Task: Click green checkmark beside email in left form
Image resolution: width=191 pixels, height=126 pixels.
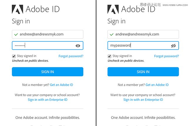Action: pos(16,35)
